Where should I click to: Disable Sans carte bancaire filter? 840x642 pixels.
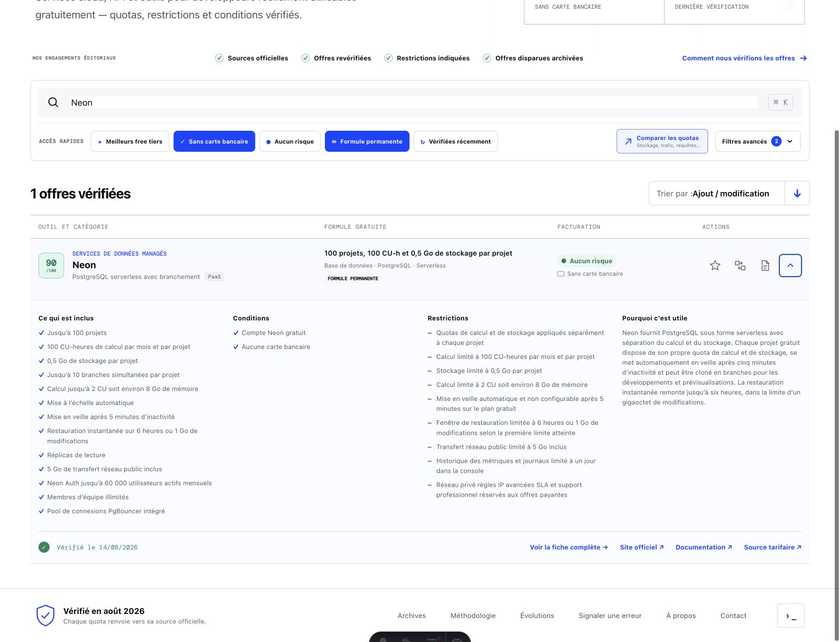pyautogui.click(x=214, y=141)
